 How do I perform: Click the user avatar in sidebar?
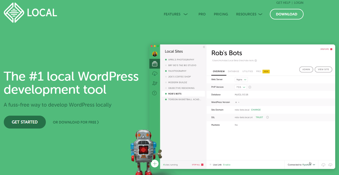pyautogui.click(x=155, y=54)
